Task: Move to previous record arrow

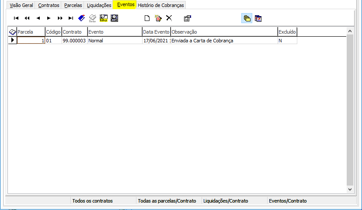Action: (x=38, y=18)
